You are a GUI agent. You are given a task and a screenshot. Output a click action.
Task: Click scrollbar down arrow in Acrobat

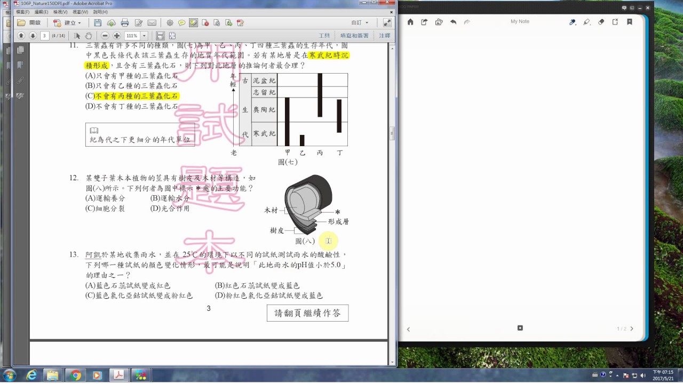point(392,363)
